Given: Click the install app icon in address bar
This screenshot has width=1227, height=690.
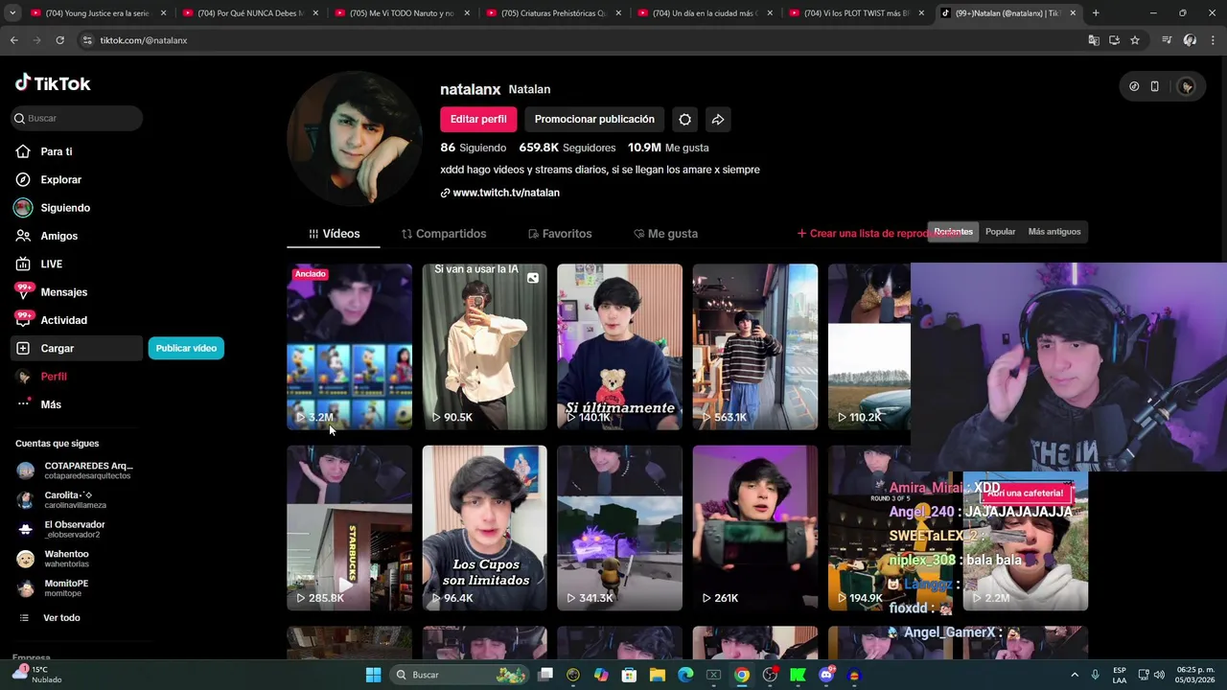Looking at the screenshot, I should tap(1114, 40).
